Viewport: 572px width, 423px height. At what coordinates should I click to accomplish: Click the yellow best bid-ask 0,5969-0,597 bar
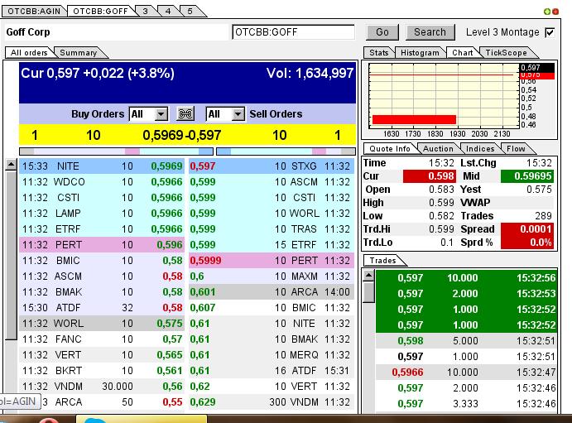[188, 135]
